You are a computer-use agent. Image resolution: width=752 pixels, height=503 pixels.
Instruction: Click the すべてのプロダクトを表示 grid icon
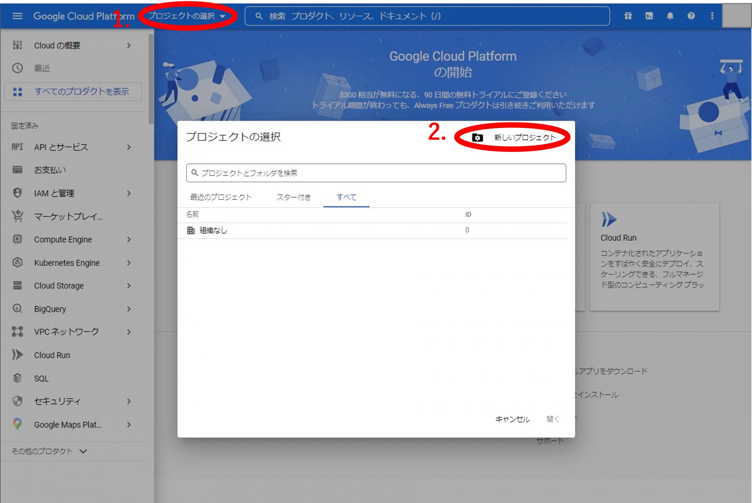point(17,92)
